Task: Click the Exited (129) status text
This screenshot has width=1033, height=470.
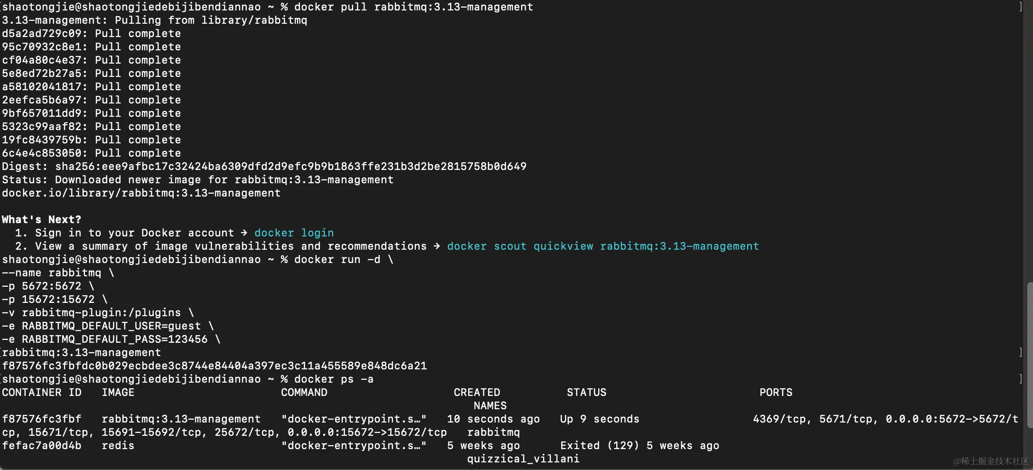Action: (600, 445)
